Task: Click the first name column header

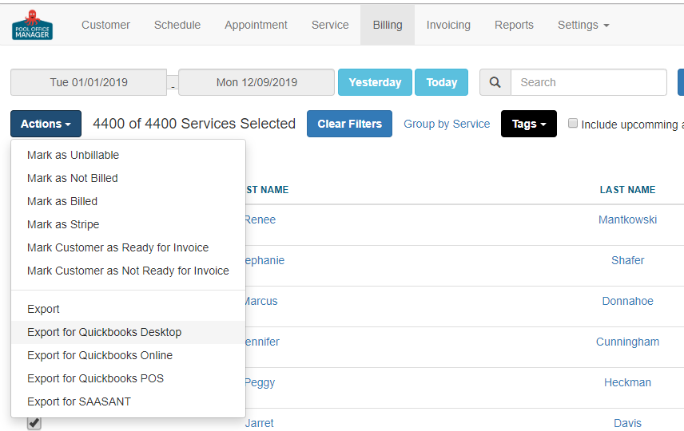Action: tap(267, 190)
